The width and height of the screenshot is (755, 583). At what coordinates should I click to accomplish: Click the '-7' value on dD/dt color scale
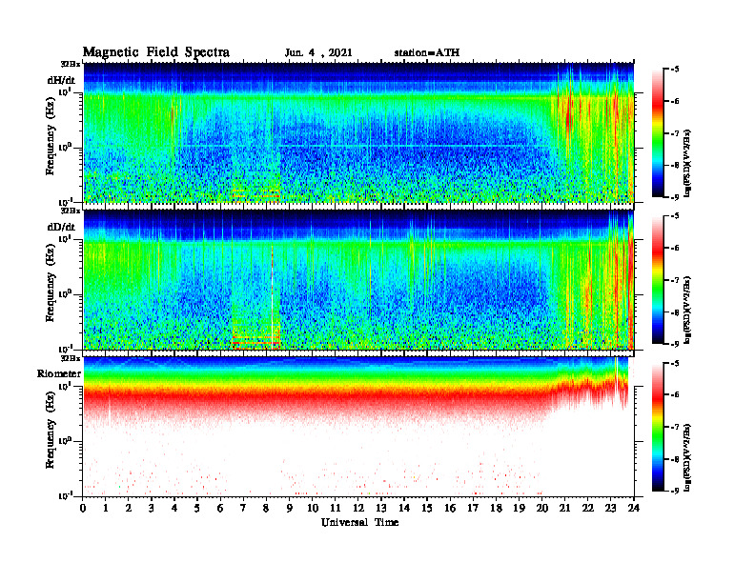coord(674,280)
